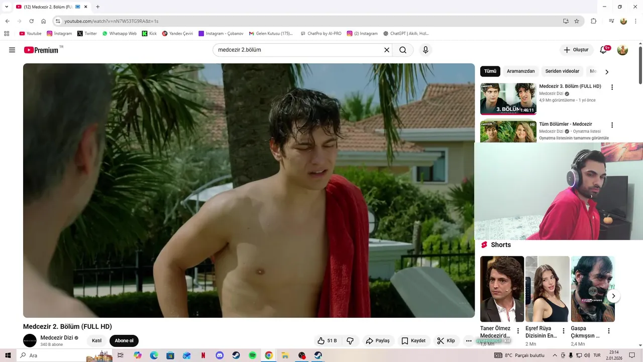Open Netflix from taskbar
The image size is (643, 362).
pyautogui.click(x=203, y=355)
